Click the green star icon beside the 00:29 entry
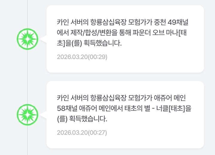 click(27, 39)
